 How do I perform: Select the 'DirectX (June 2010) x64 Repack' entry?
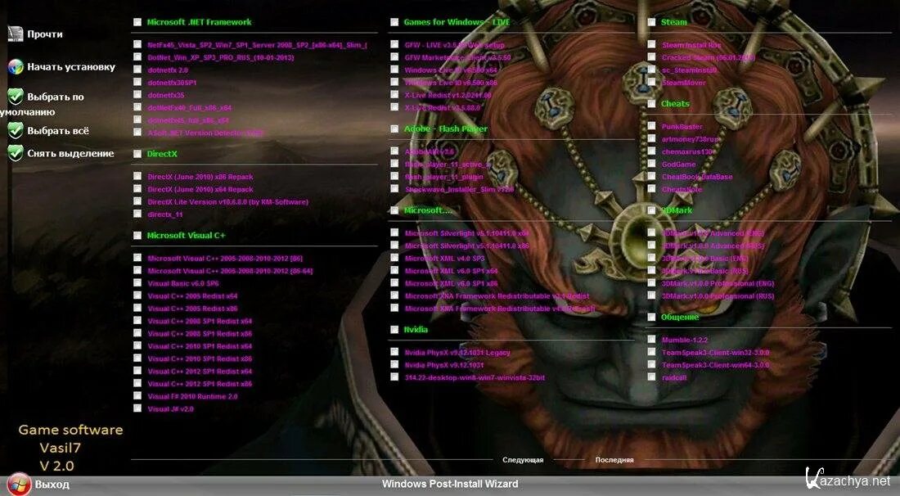coord(200,189)
